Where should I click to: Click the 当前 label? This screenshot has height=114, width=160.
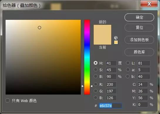[x=102, y=47]
